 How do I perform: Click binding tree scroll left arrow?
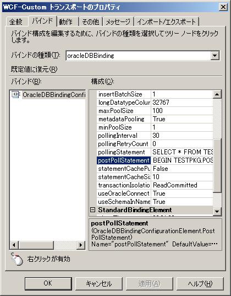pyautogui.click(x=14, y=245)
